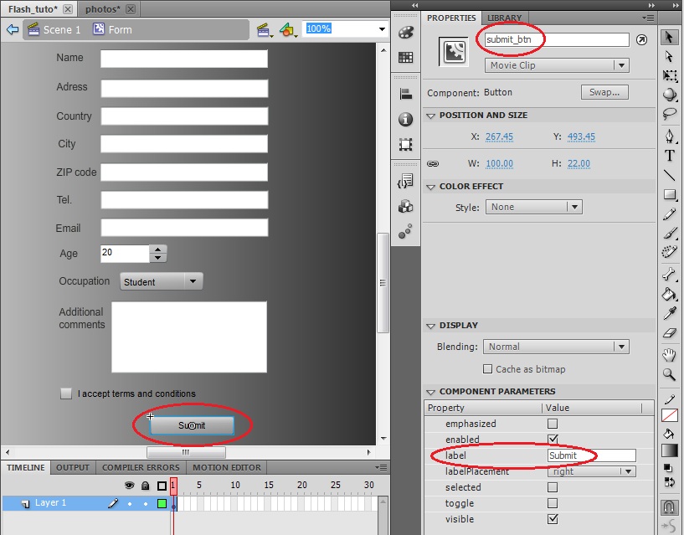Select the Lasso tool
Screen dimensions: 684x535
[670, 114]
